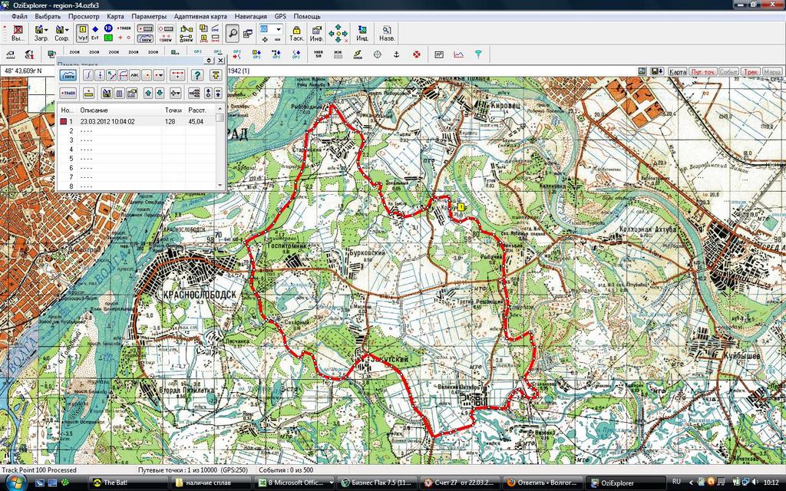786x491 pixels.
Task: Click the Пут. точ. waypoints button
Action: tap(703, 71)
